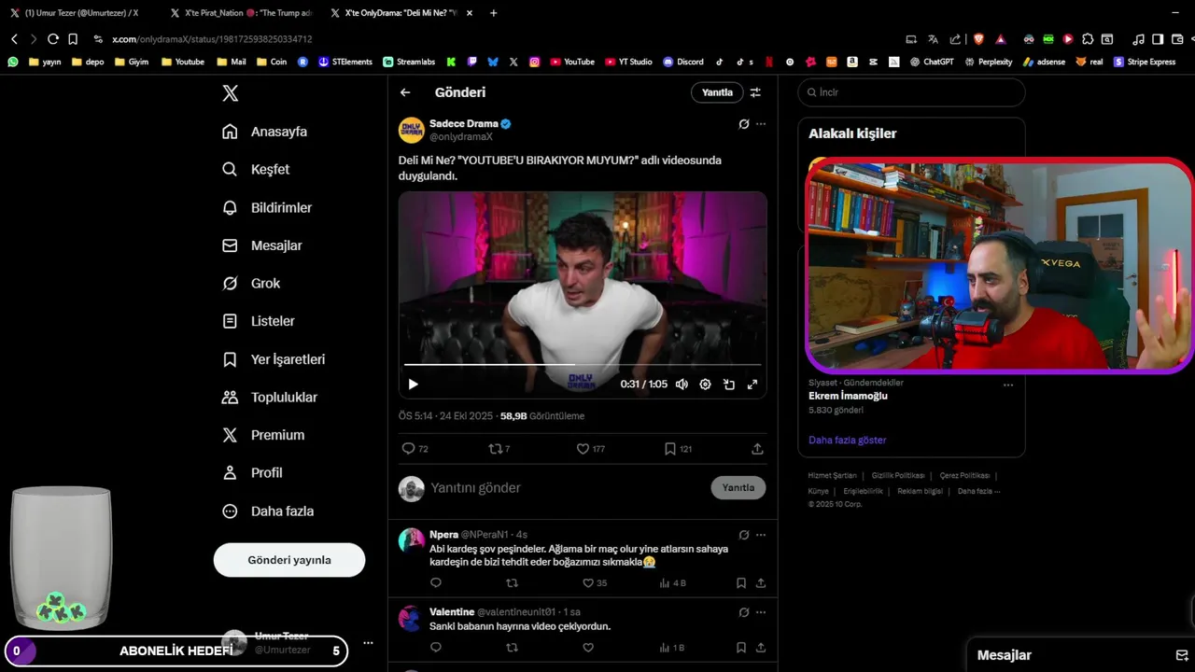Open Grok from the sidebar
The image size is (1195, 672).
tap(250, 283)
